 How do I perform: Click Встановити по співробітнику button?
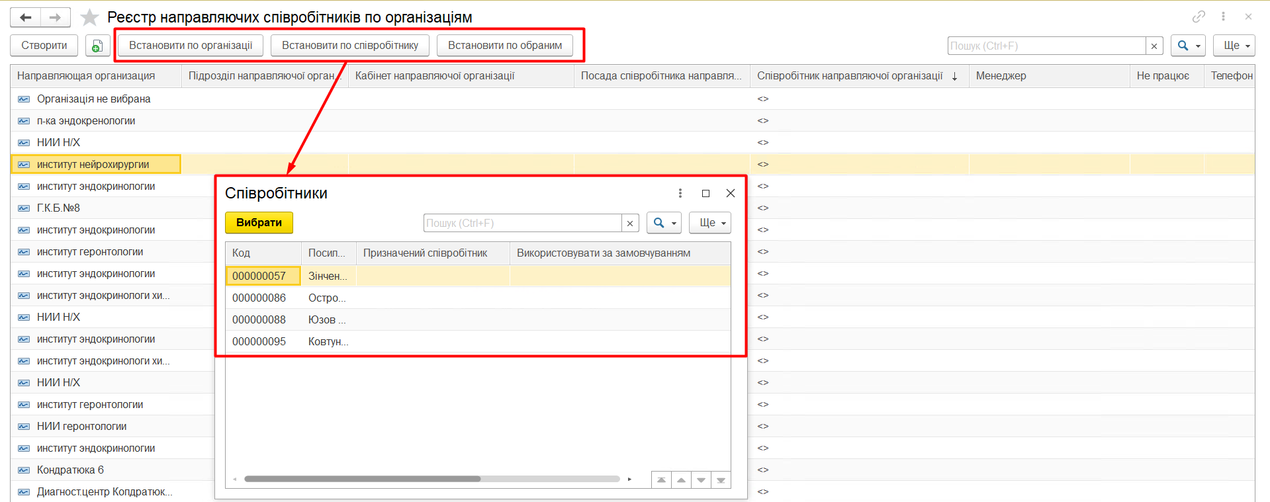[350, 46]
